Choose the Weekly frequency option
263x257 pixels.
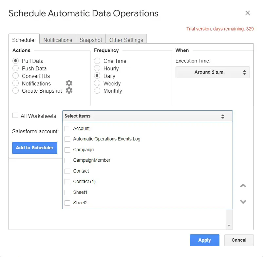pos(97,83)
